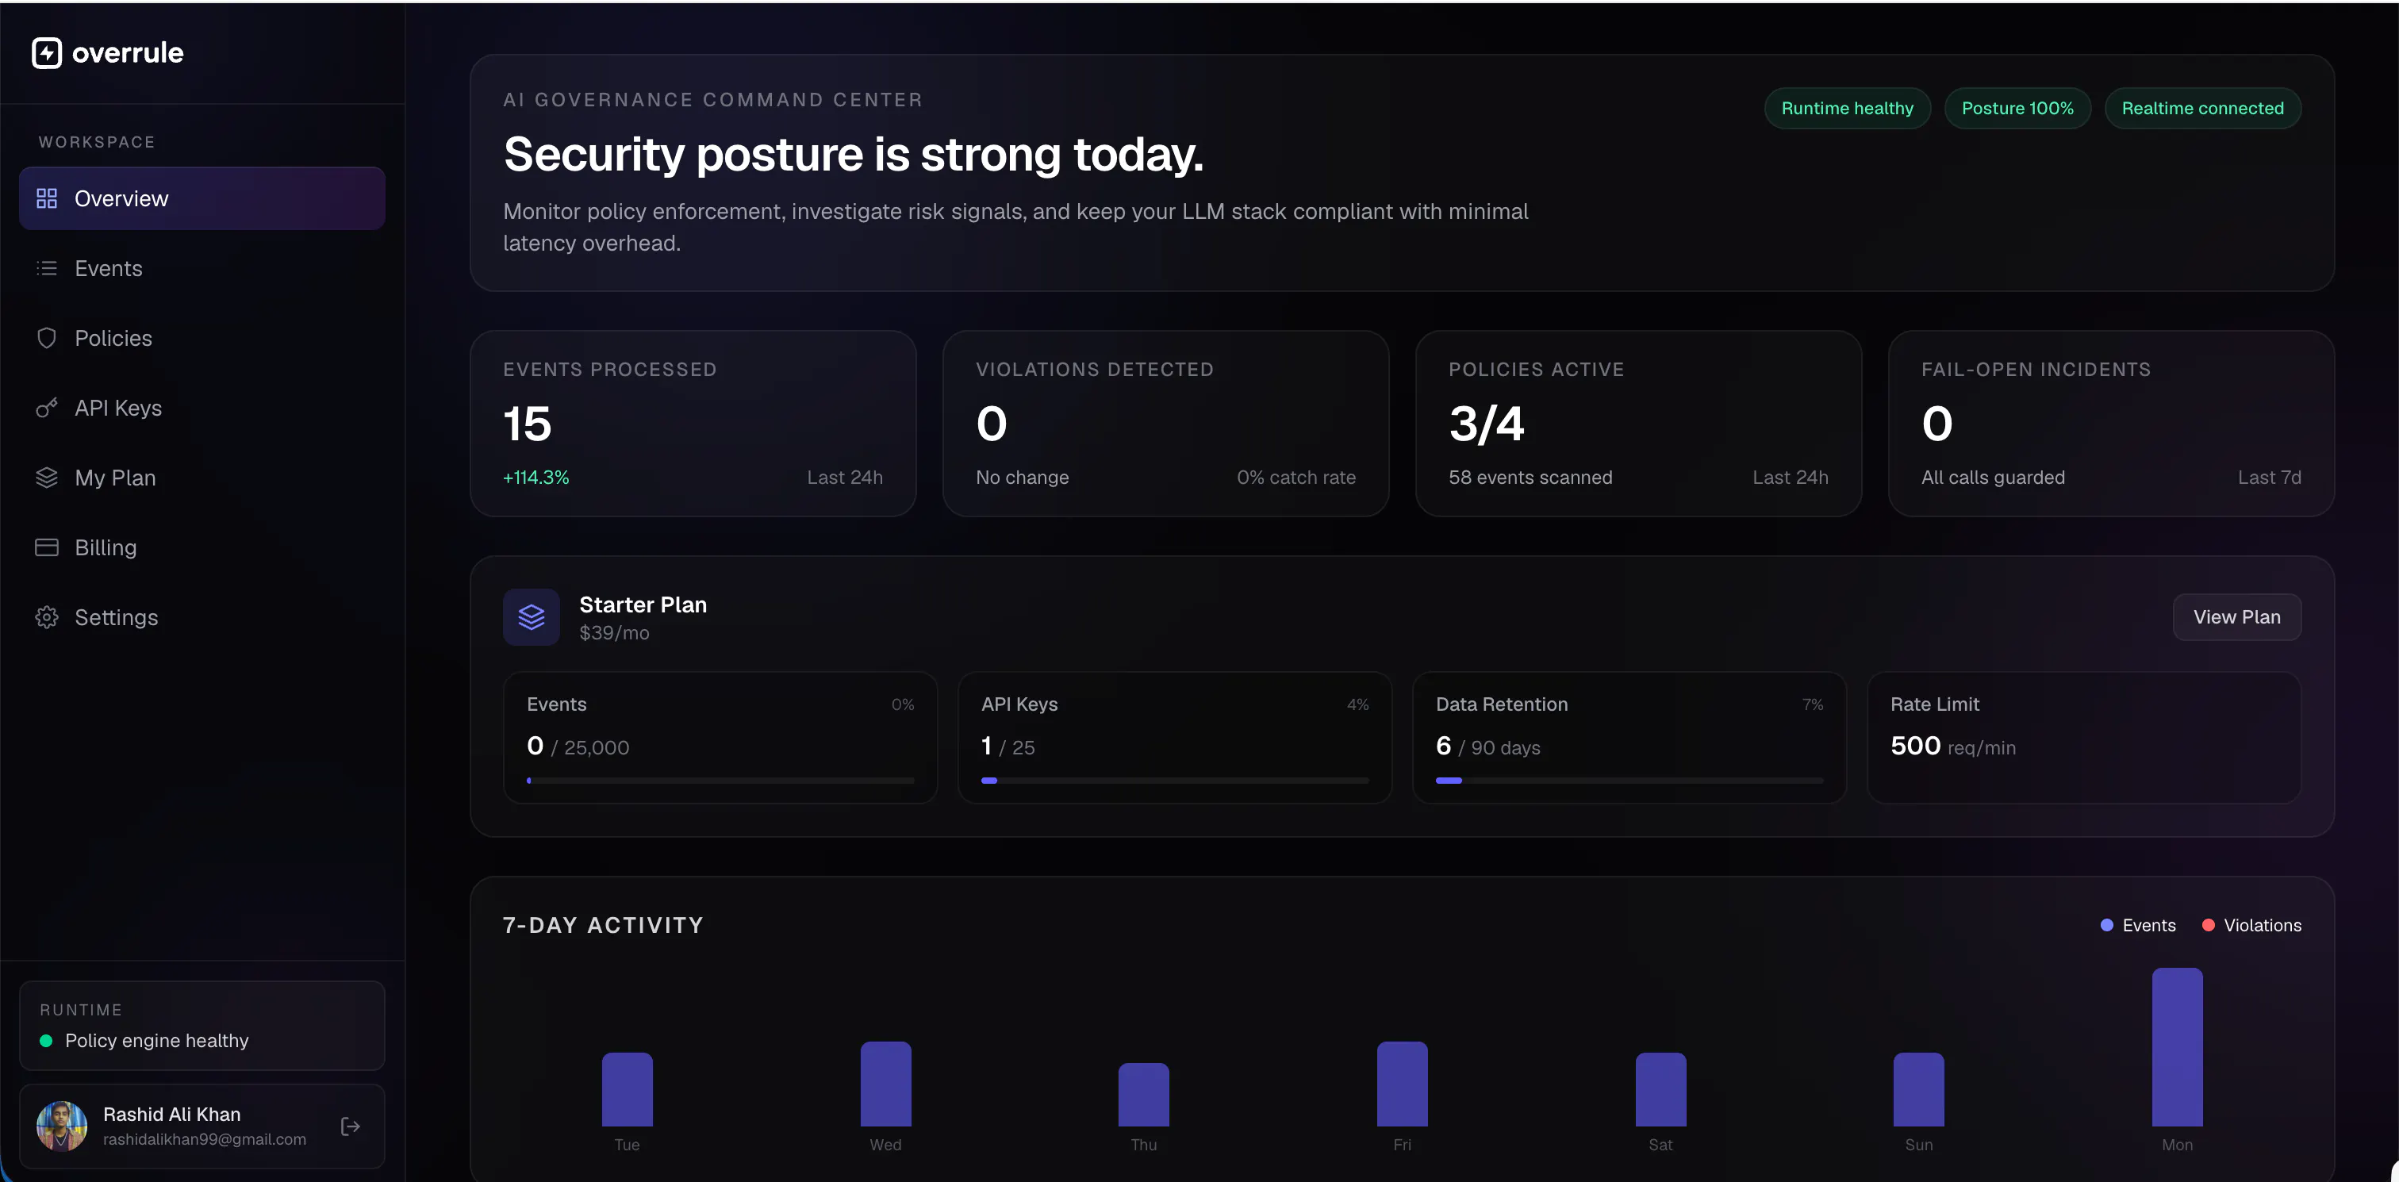Click the Wednesday bar in activity chart
The height and width of the screenshot is (1182, 2399).
[885, 1084]
